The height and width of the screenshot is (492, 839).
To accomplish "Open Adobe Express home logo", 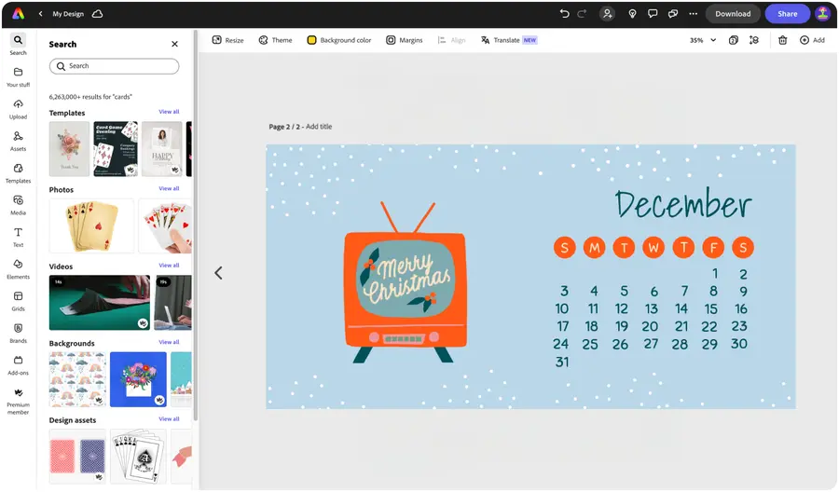I will (19, 14).
